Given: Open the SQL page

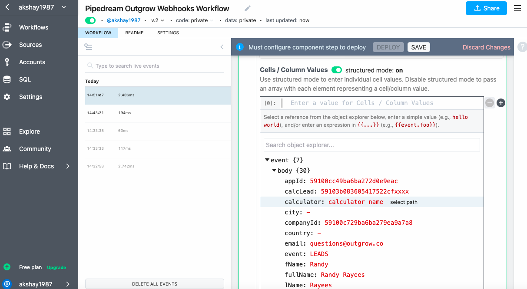Looking at the screenshot, I should (25, 79).
